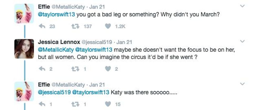Viewport: 258px width, 110px height.
Task: Like Jessica Lennox's tweet
Action: [108, 69]
